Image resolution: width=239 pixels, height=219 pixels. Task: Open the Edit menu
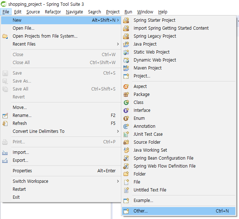pyautogui.click(x=18, y=12)
